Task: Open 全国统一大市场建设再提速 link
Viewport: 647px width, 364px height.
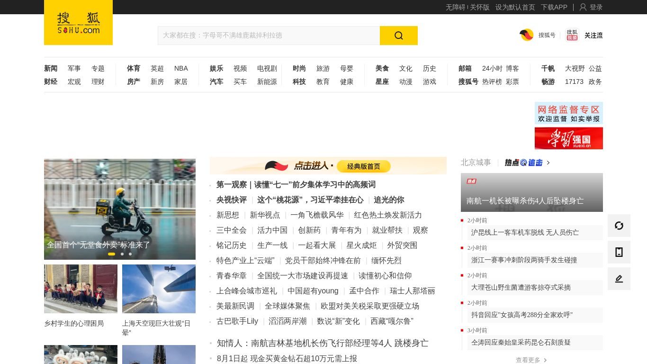Action: tap(303, 275)
